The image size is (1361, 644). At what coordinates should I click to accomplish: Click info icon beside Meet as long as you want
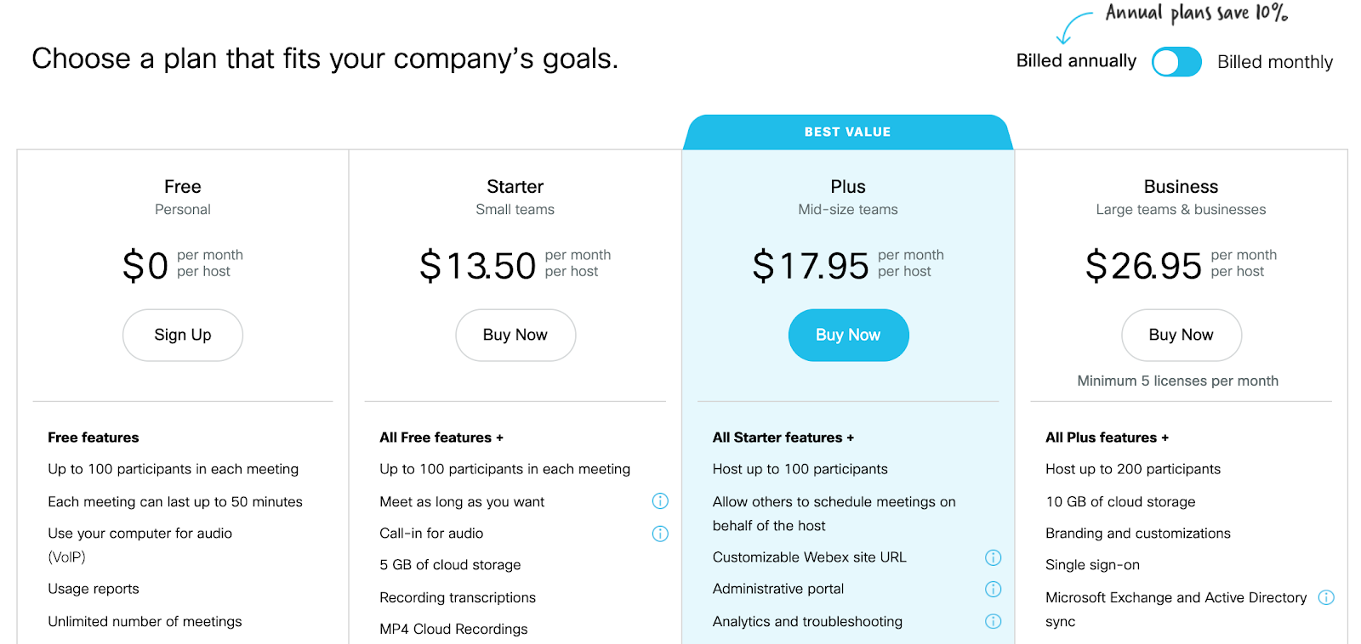pyautogui.click(x=660, y=501)
